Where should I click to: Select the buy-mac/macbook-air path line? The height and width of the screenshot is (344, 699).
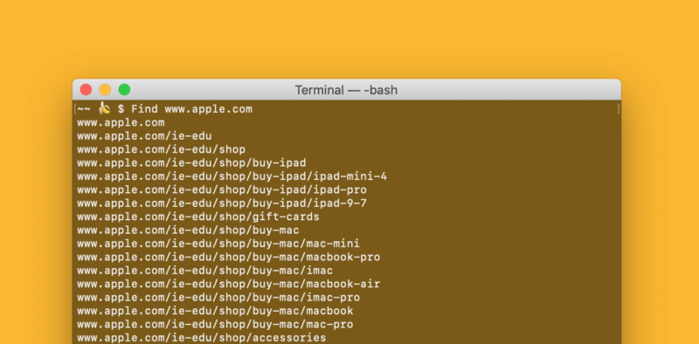[x=229, y=284]
